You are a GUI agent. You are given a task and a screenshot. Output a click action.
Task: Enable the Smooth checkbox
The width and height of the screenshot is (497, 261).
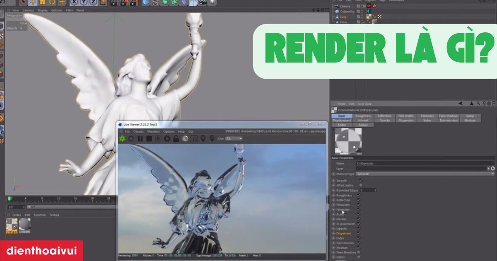click(361, 181)
